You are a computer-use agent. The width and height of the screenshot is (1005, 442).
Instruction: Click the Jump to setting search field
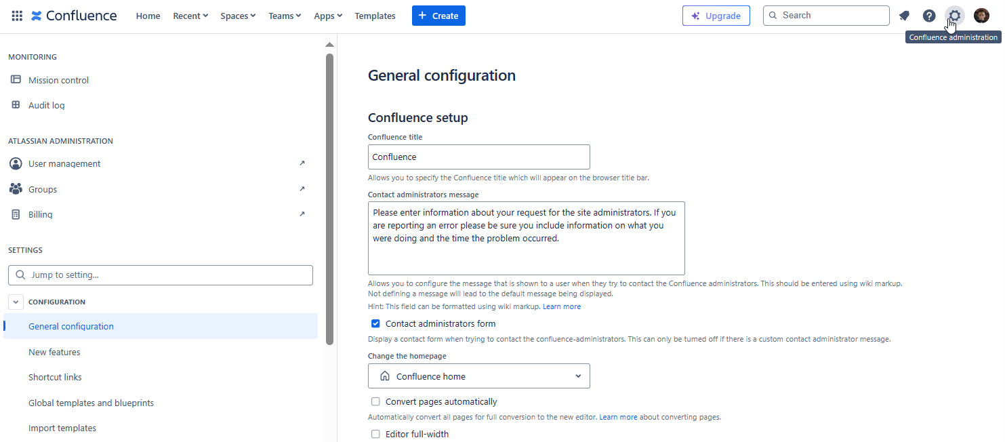pyautogui.click(x=161, y=275)
